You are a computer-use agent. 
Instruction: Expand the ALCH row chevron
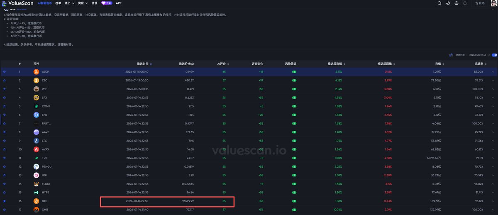pyautogui.click(x=493, y=72)
